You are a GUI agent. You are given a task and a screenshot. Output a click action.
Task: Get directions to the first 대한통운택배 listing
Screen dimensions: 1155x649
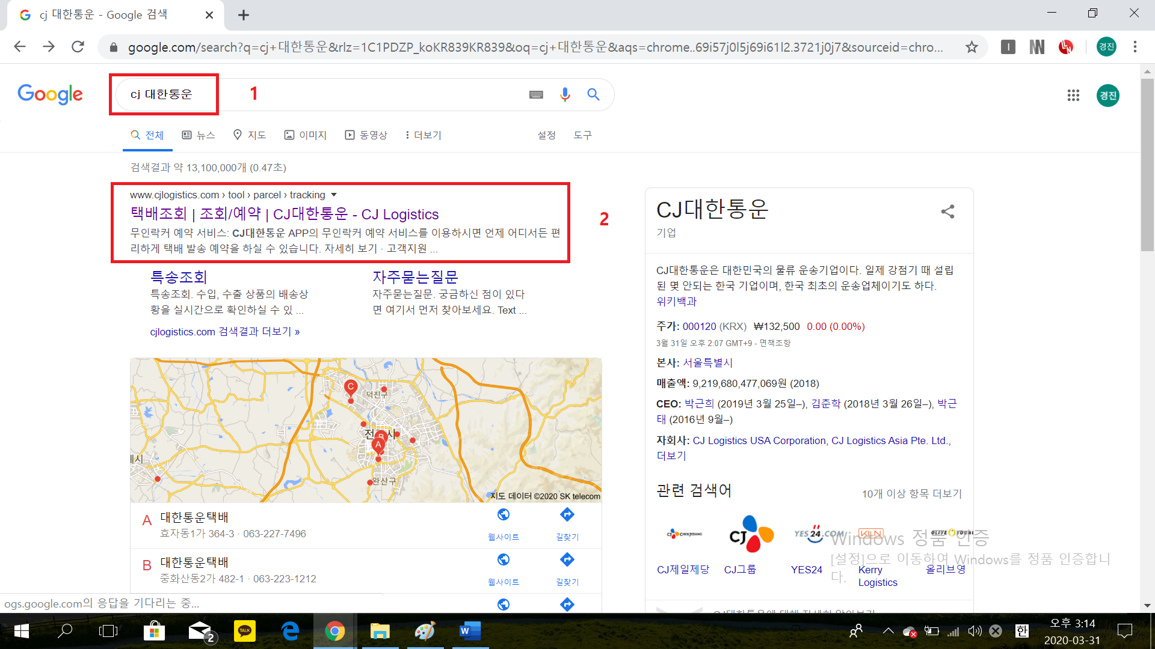coord(567,522)
